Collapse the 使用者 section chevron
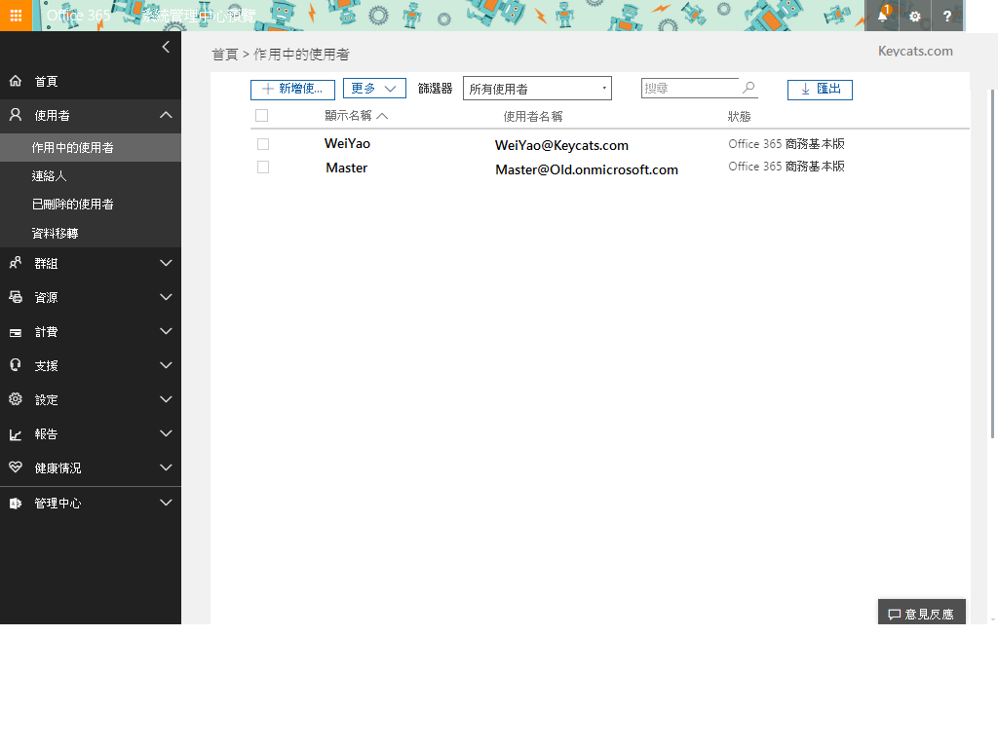 [x=166, y=115]
